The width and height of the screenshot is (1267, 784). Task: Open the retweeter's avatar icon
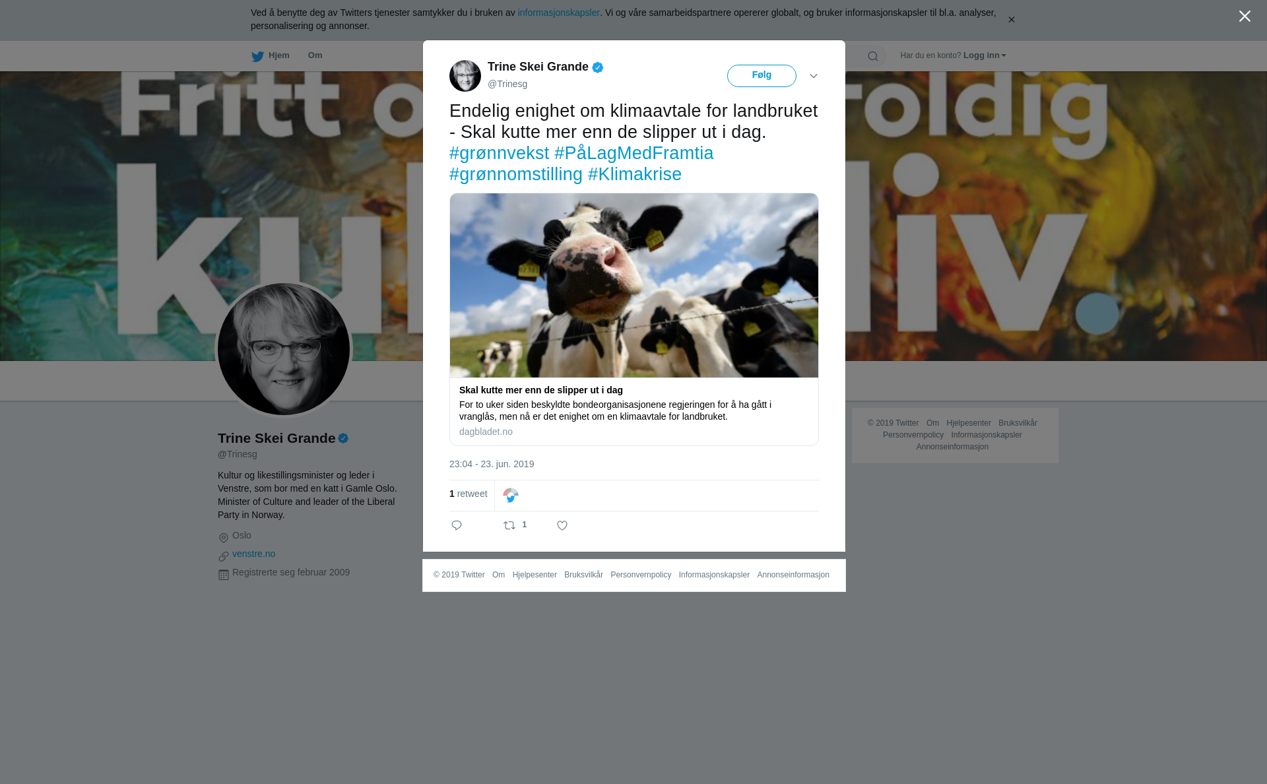click(511, 495)
